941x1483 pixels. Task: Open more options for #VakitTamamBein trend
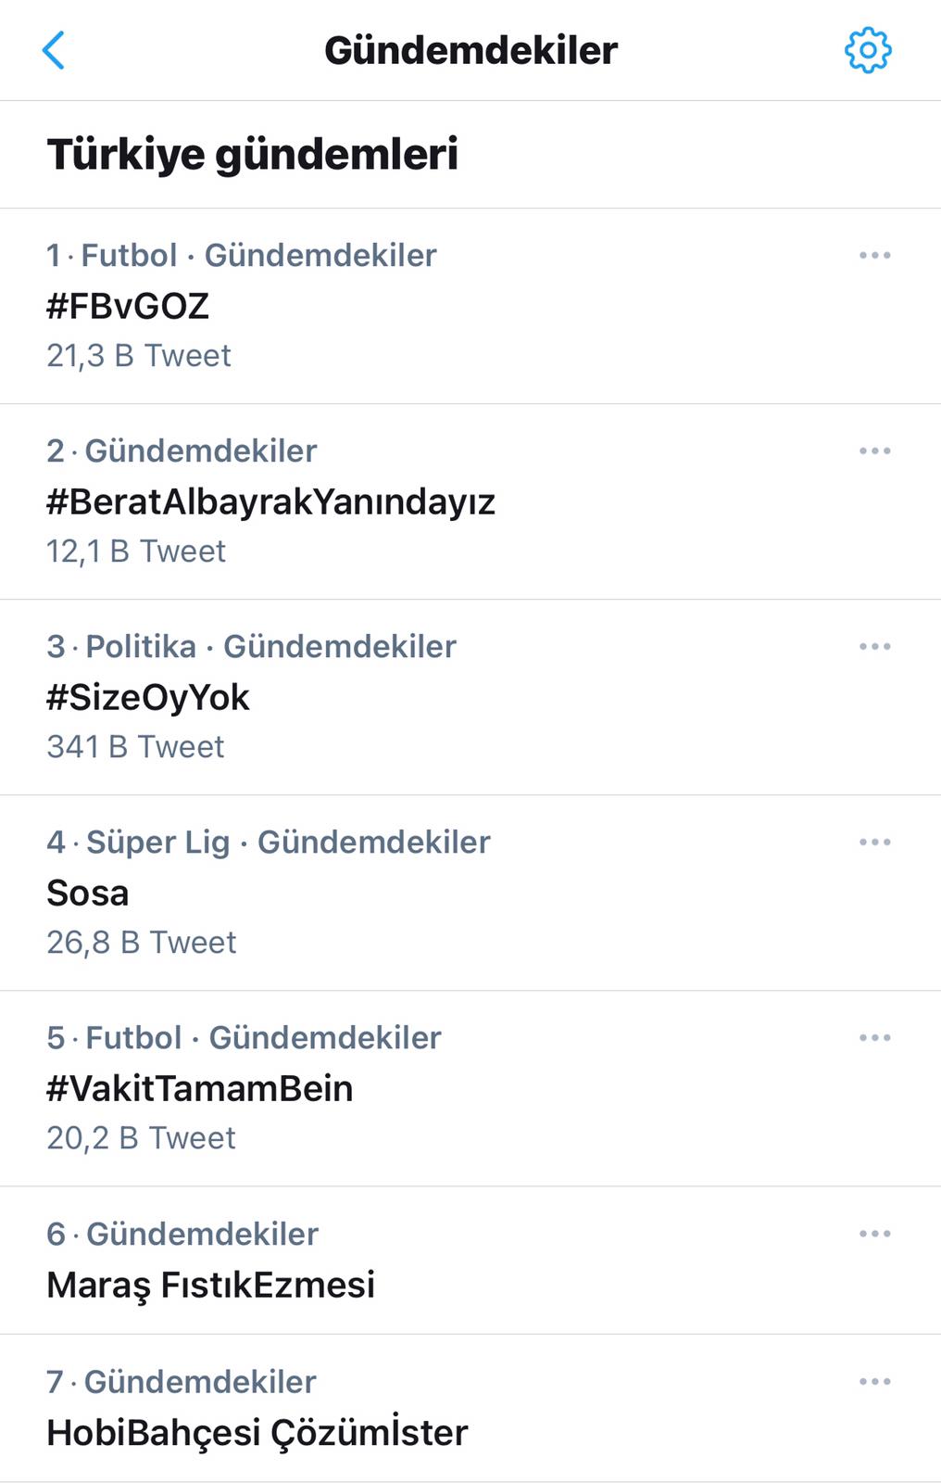874,1037
